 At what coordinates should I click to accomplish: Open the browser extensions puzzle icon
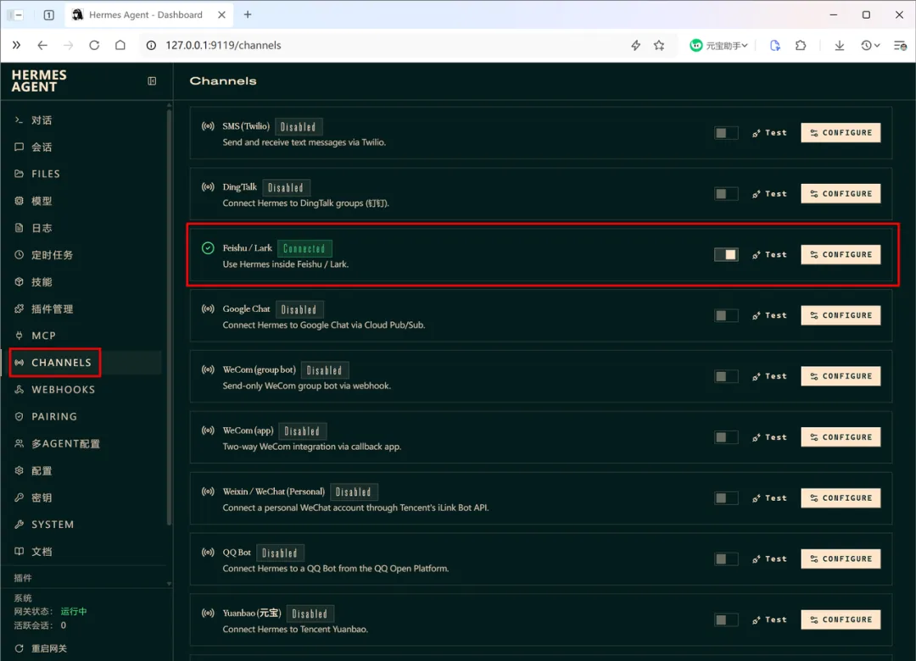click(801, 46)
